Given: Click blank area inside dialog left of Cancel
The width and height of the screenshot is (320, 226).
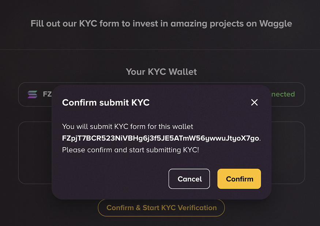Looking at the screenshot, I should (114, 179).
